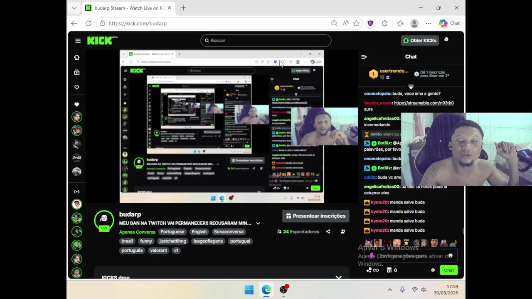Open the outlined heart Following icon
The width and height of the screenshot is (532, 299).
(x=77, y=87)
